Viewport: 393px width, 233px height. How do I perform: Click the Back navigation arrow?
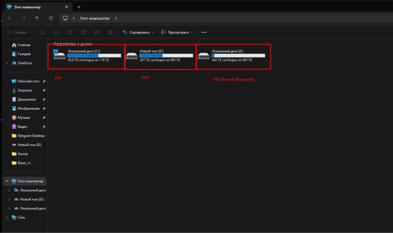(x=10, y=18)
